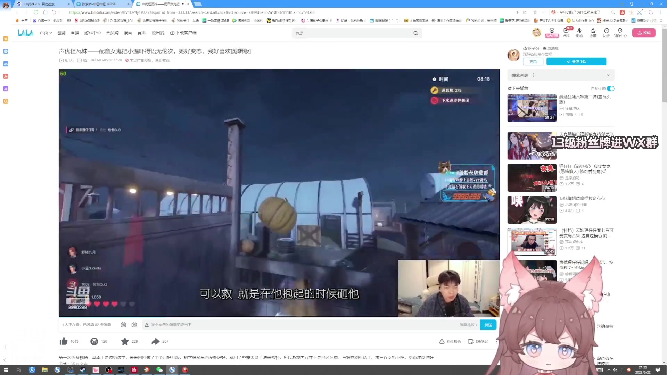Screen dimensions: 667x375
Task: Open uploader name 杰亚子牙
Action: click(532, 48)
